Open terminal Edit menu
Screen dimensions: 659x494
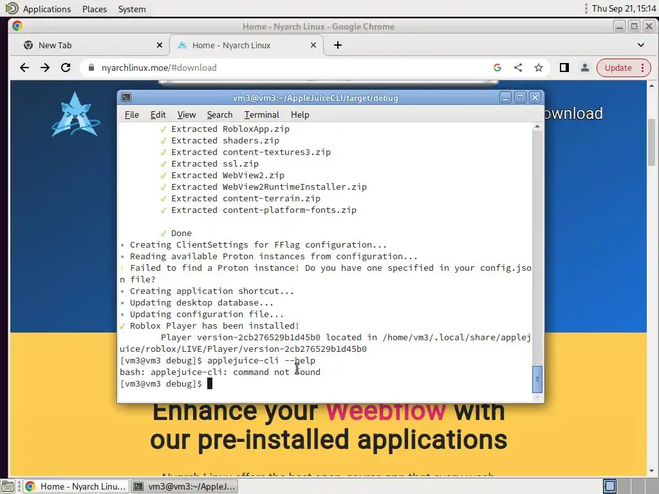[x=158, y=114]
